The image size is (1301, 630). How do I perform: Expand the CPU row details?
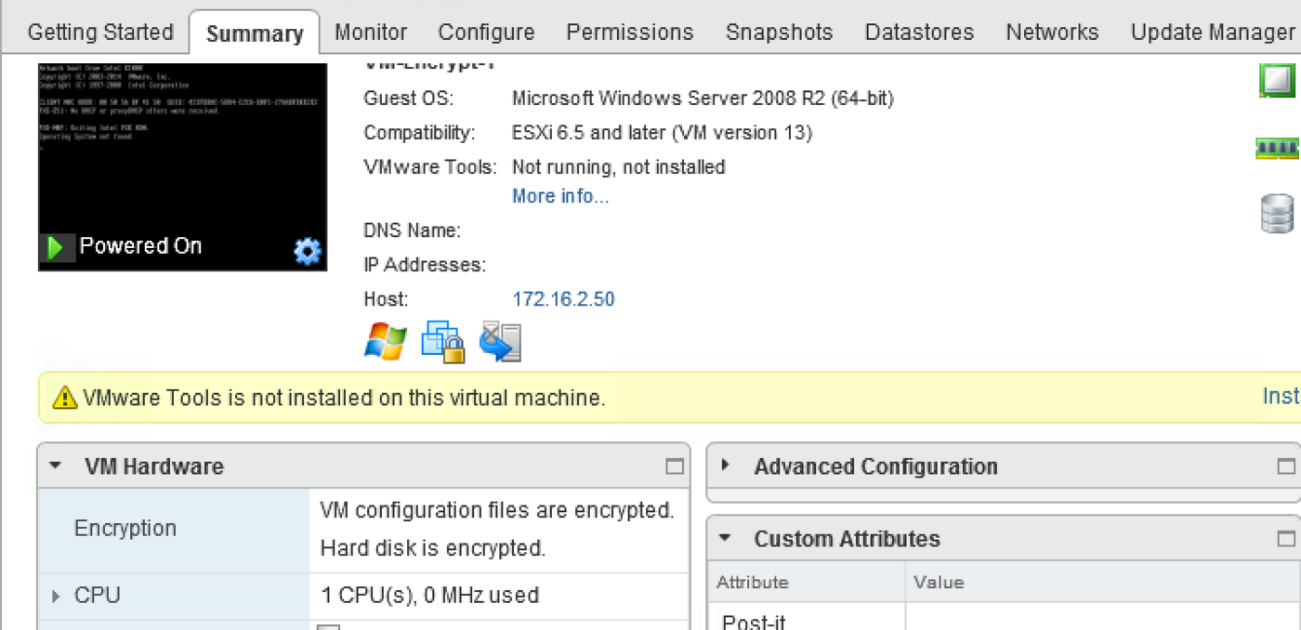[x=56, y=596]
